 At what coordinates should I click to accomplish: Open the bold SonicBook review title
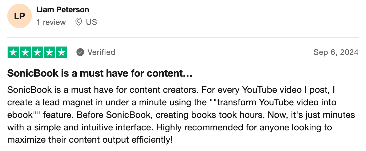(x=100, y=73)
